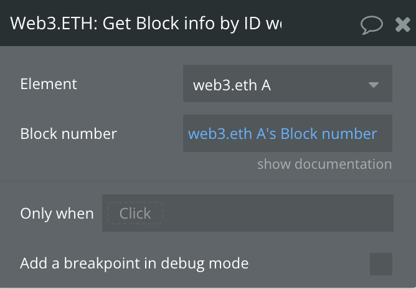Click the show documentation link

(x=324, y=164)
